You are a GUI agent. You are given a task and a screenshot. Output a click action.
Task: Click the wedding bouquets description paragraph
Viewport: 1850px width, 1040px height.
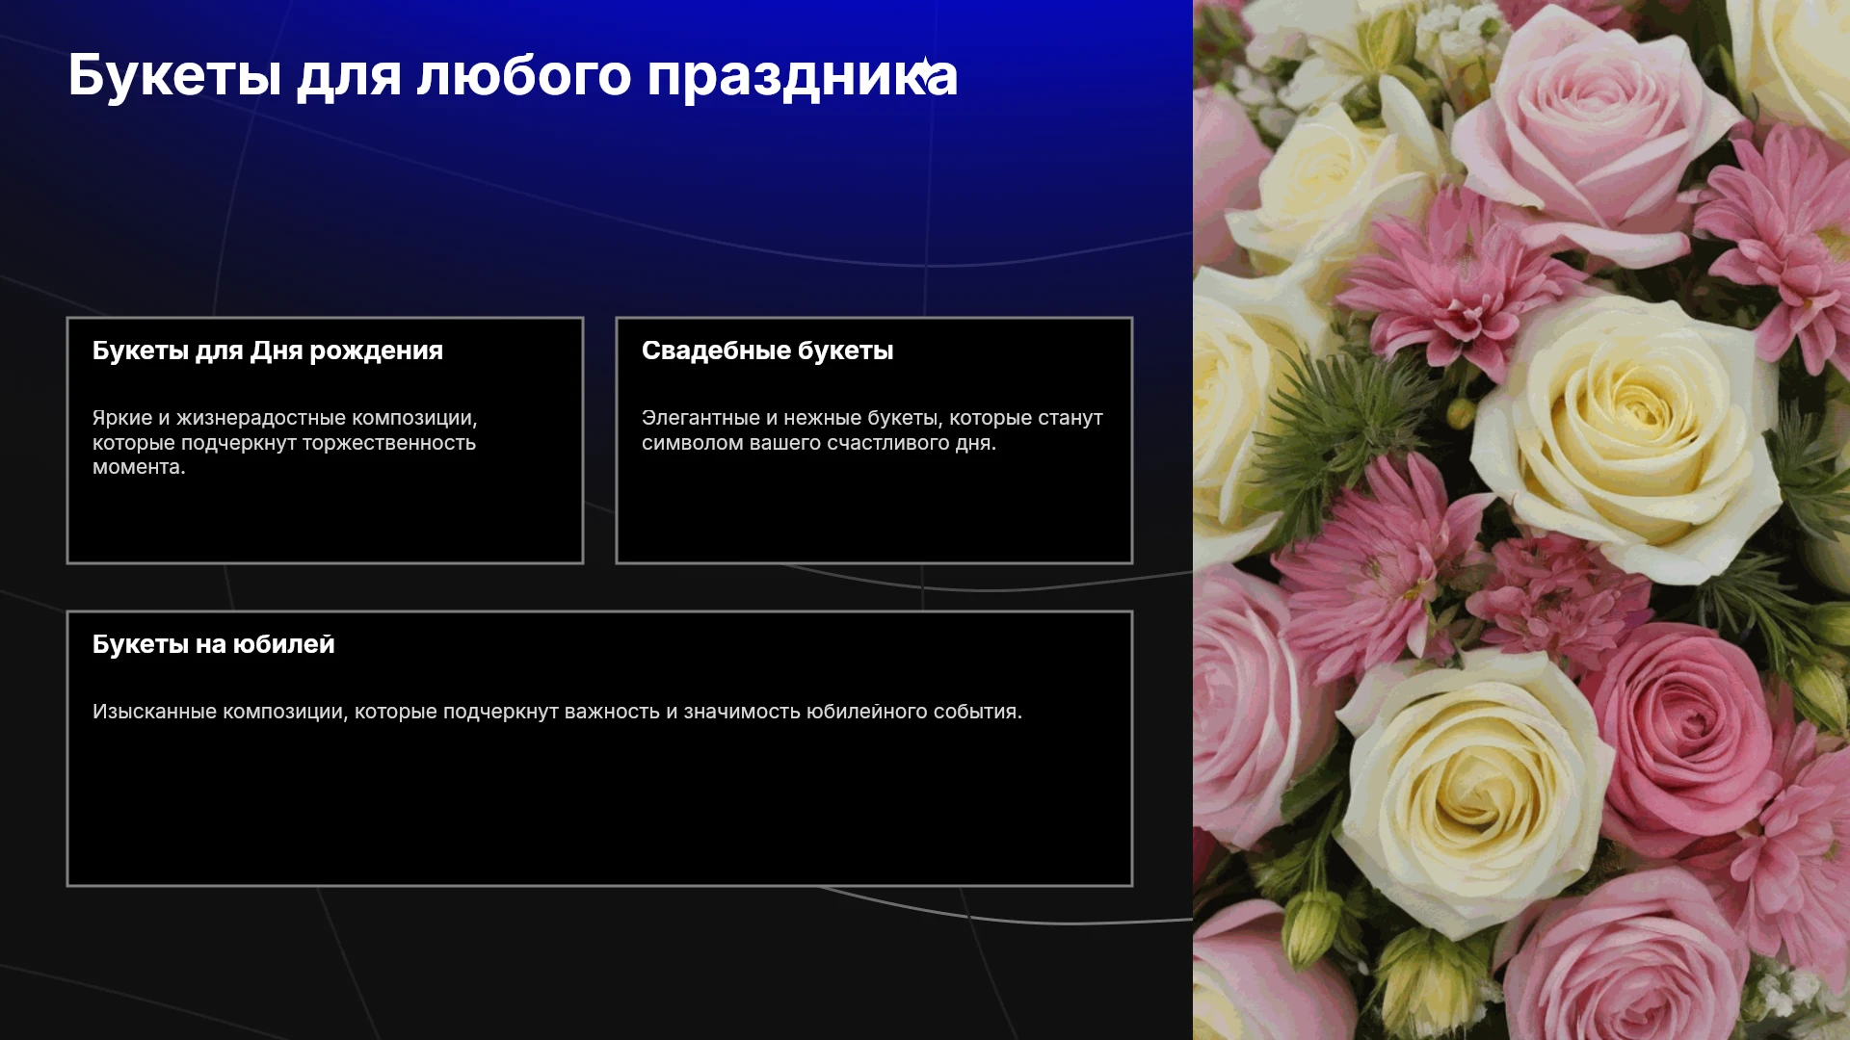point(872,430)
